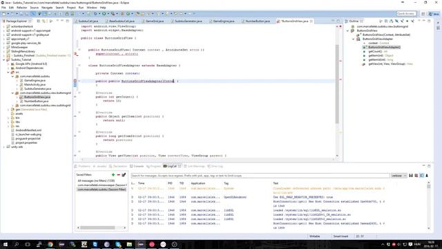Click the error marker beside the constructor line

pos(75,81)
